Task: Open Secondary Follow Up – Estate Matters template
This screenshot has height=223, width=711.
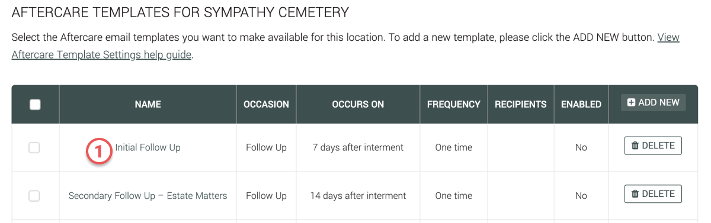Action: (148, 196)
